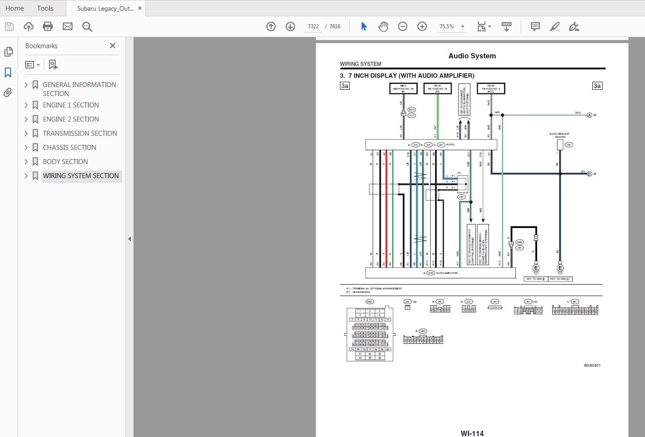
Task: Click the Audio System page heading
Action: click(x=472, y=56)
